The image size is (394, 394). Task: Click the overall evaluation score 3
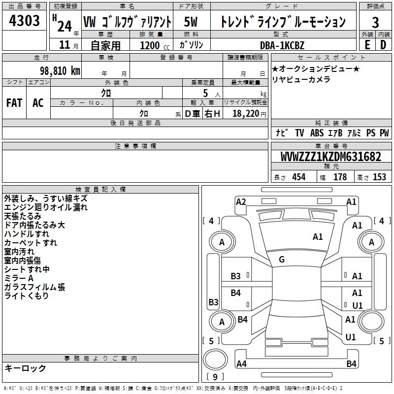[375, 22]
